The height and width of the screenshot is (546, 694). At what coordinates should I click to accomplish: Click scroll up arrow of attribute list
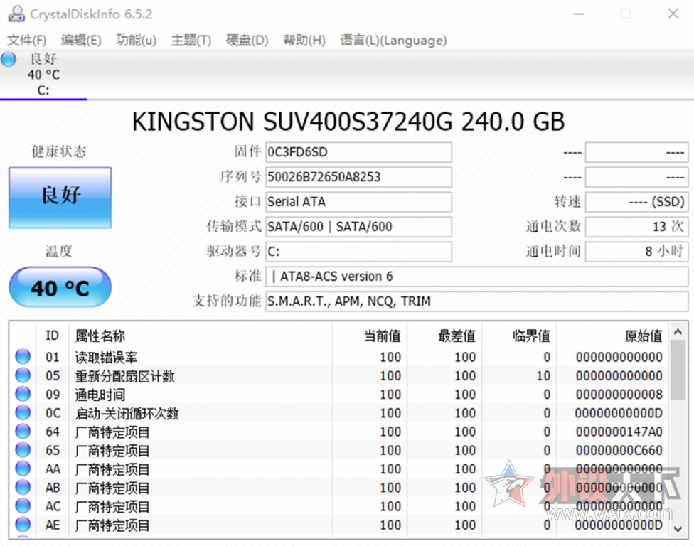pyautogui.click(x=678, y=331)
